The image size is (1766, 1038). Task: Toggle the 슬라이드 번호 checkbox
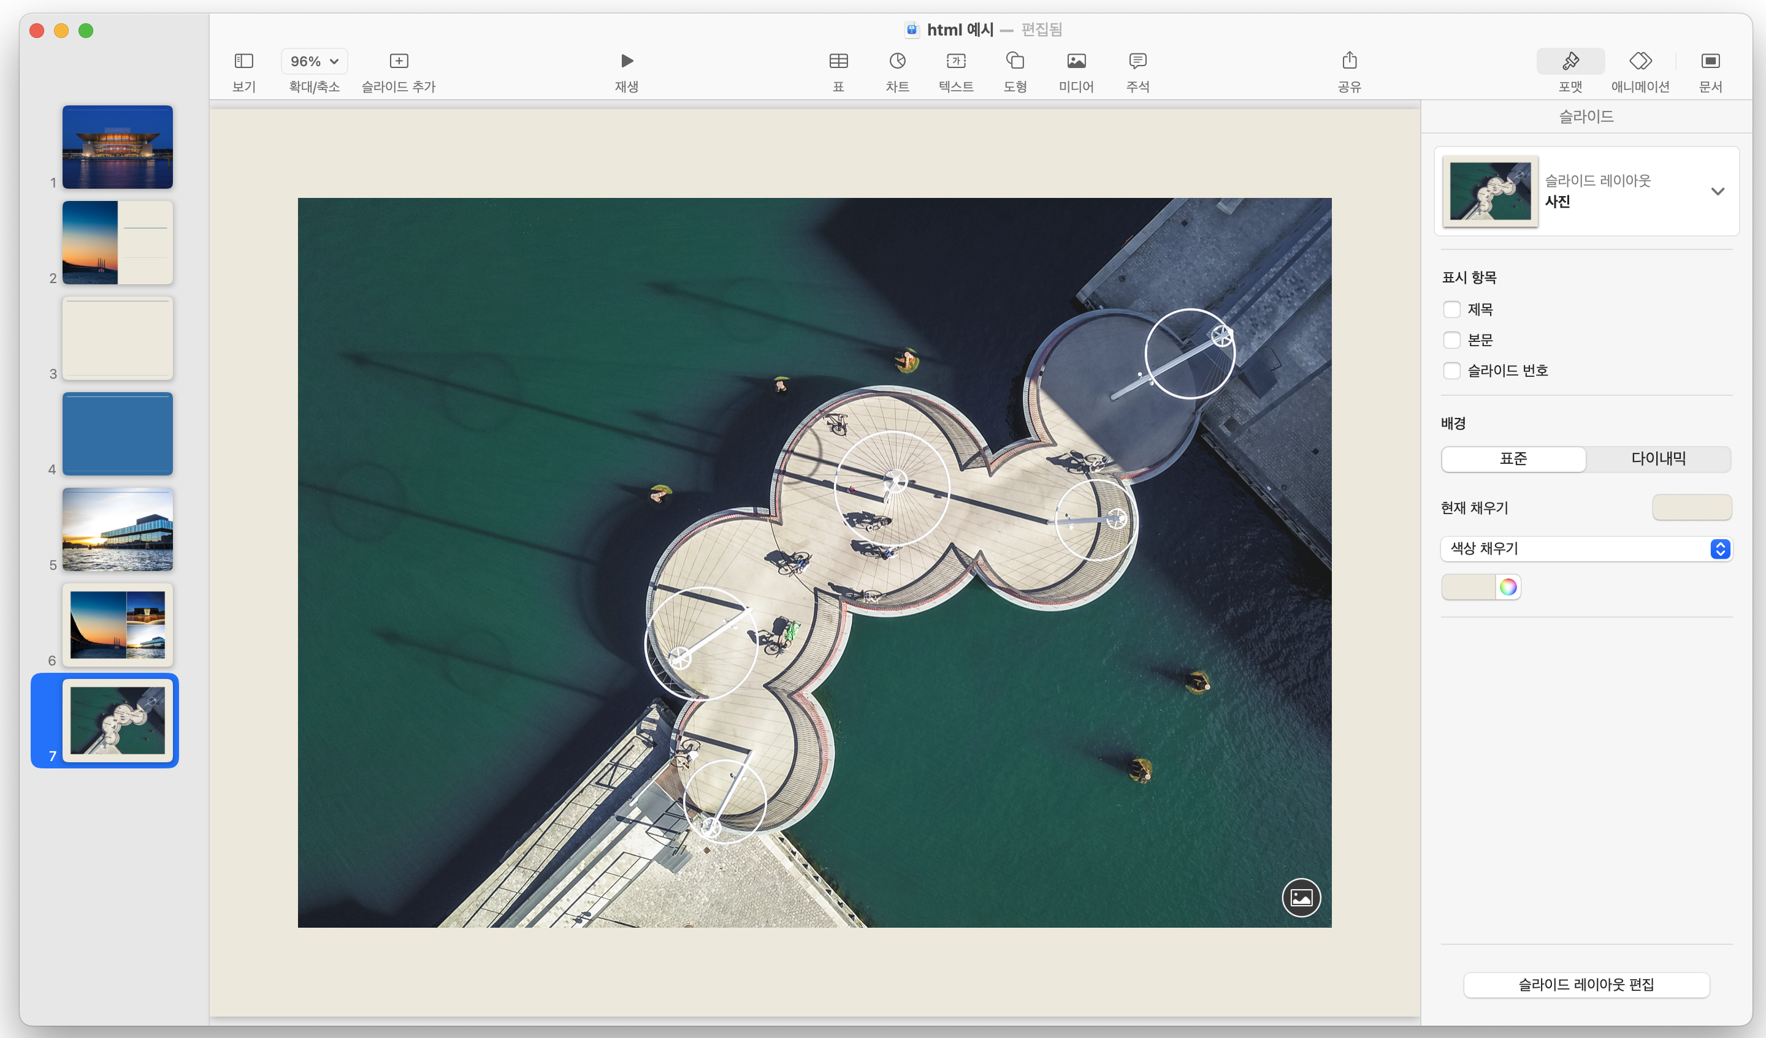(1451, 371)
